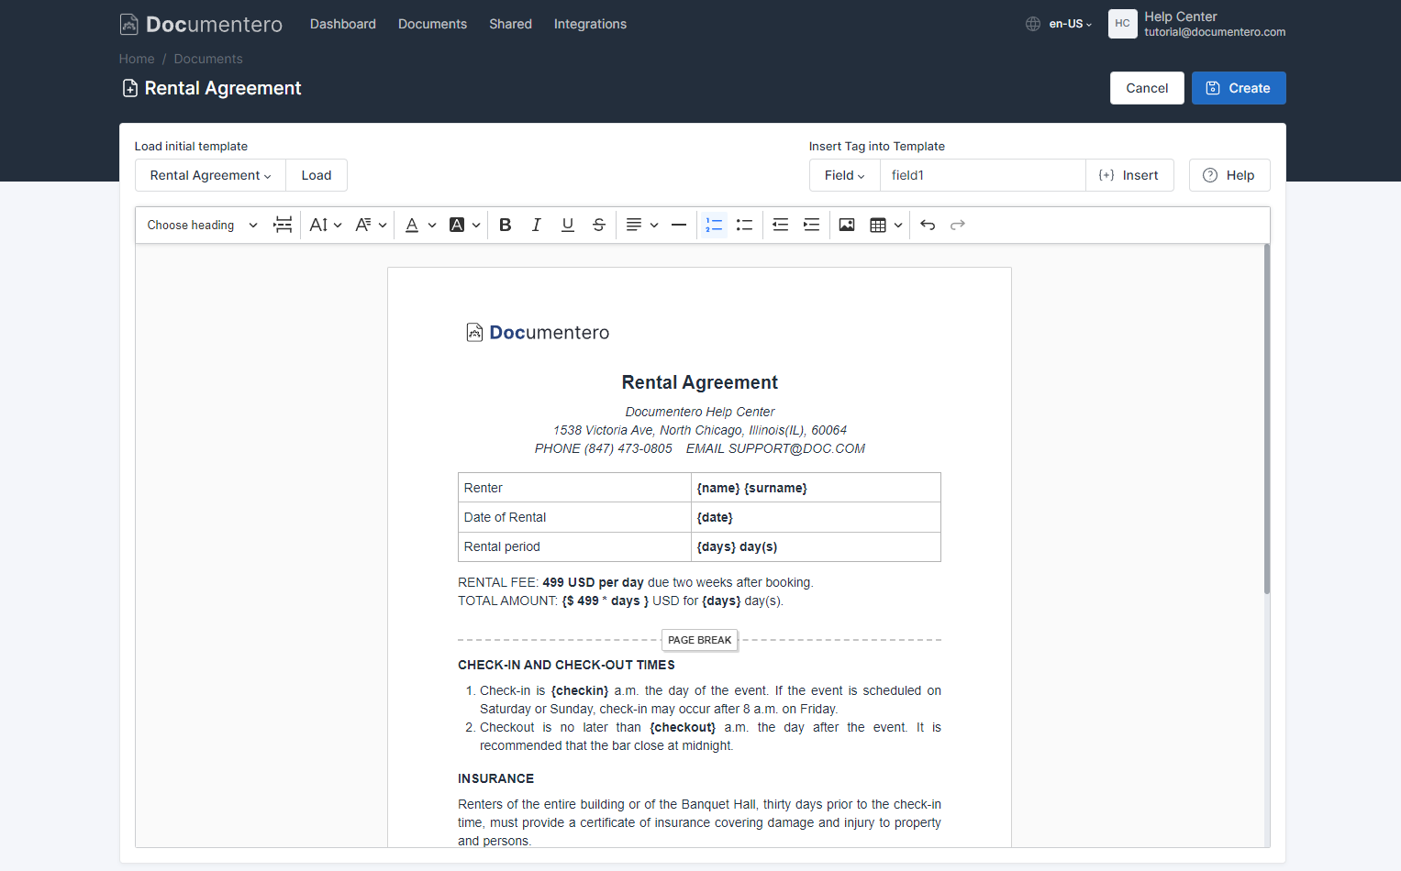The height and width of the screenshot is (871, 1401).
Task: Click the Documents breadcrumb link
Action: pyautogui.click(x=208, y=59)
